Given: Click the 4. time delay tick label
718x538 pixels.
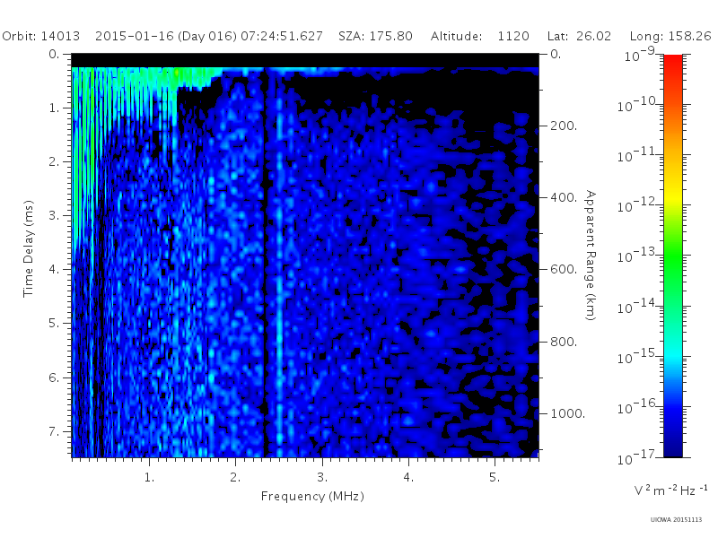Looking at the screenshot, I should 54,270.
